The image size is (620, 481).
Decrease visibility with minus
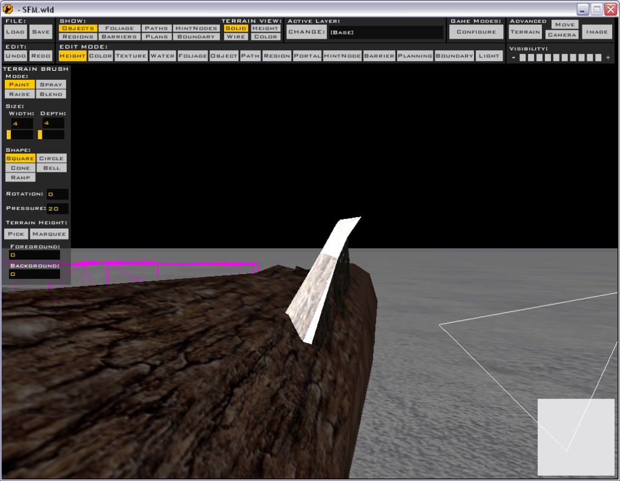click(513, 57)
